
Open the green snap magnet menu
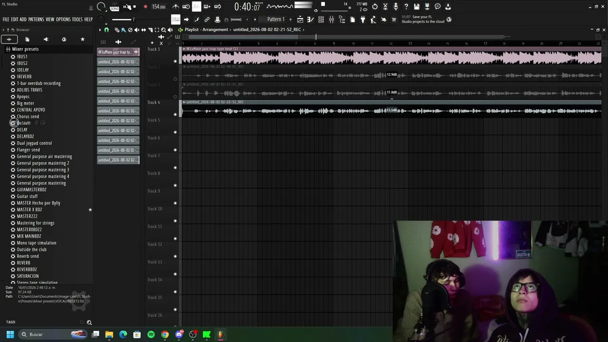pos(106,30)
